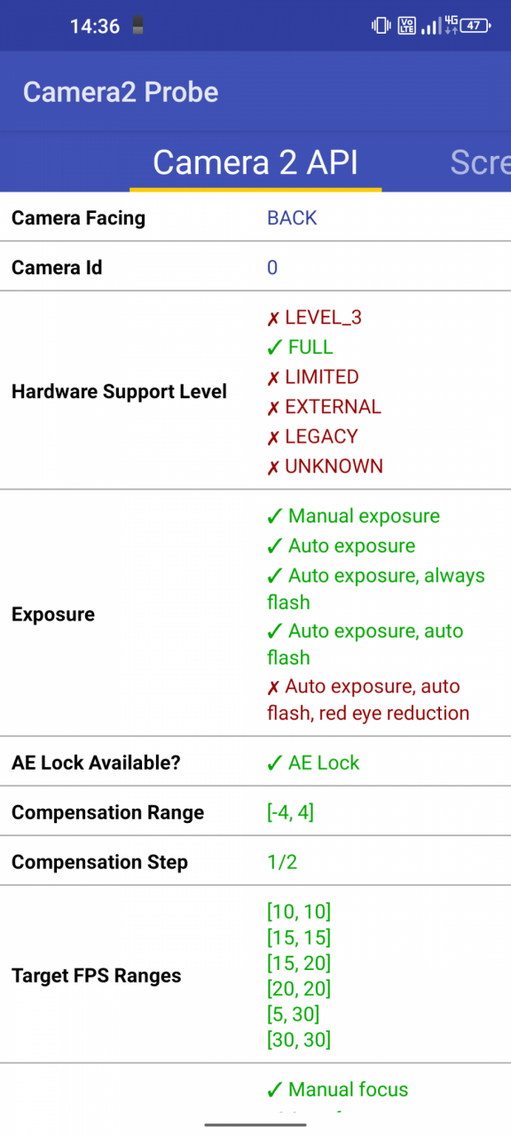
Task: Tap the Compensation Range value [-4, 4]
Action: (x=290, y=812)
